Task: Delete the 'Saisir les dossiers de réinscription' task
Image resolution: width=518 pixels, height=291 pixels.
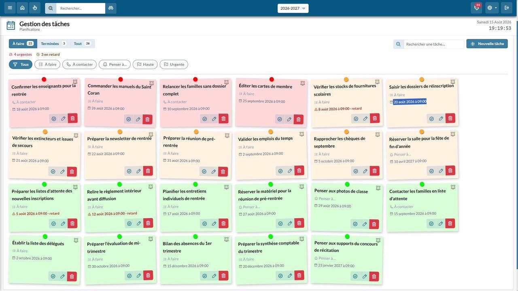Action: click(450, 118)
